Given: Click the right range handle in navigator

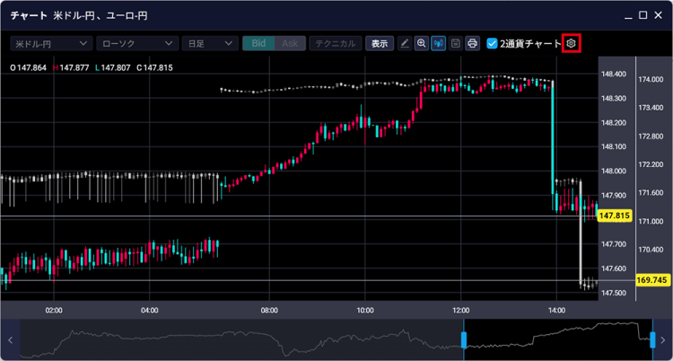Looking at the screenshot, I should [651, 339].
